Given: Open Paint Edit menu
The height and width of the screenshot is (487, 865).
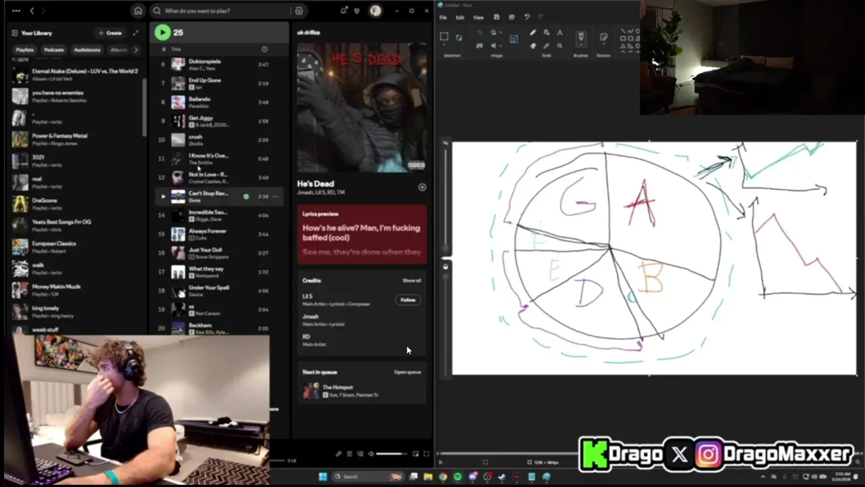Looking at the screenshot, I should click(x=460, y=17).
